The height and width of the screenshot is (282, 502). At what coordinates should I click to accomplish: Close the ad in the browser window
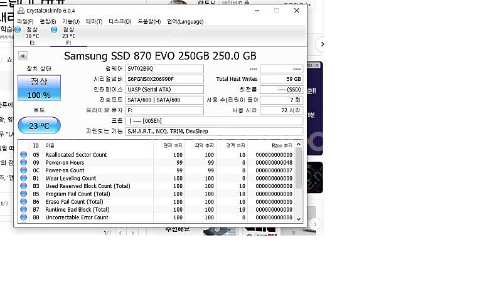pos(317,65)
